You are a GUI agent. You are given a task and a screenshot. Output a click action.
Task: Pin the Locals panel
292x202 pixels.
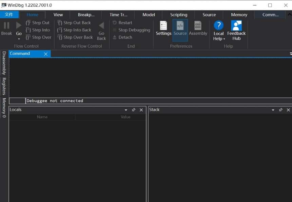point(134,110)
